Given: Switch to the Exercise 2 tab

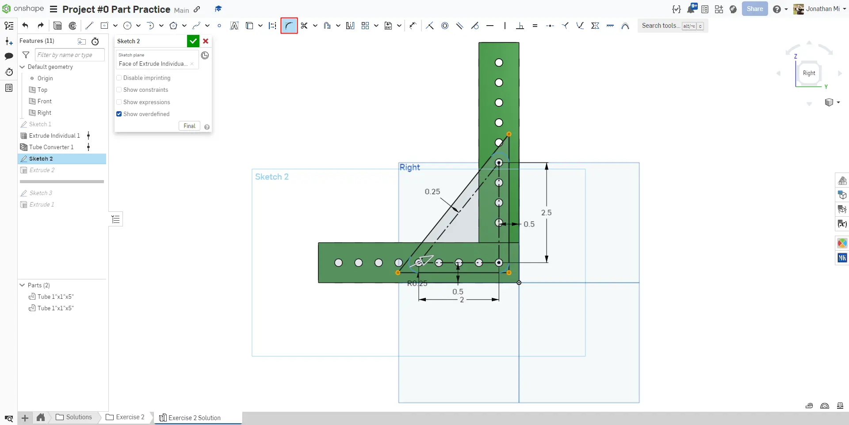Looking at the screenshot, I should coord(126,417).
